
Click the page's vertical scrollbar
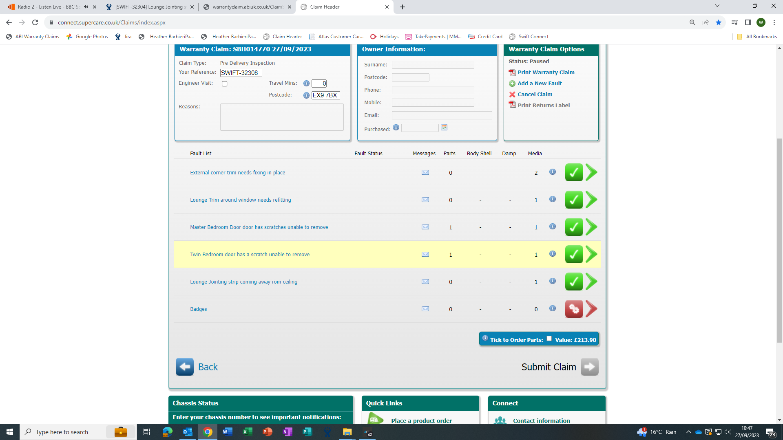[x=779, y=240]
